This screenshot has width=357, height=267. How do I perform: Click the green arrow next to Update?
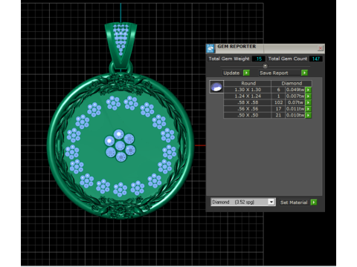click(246, 73)
